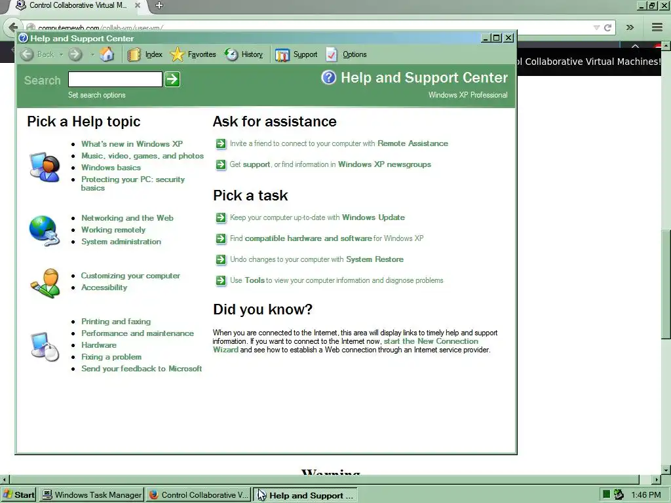Image resolution: width=671 pixels, height=503 pixels.
Task: Click the Forward arrow button
Action: point(75,54)
